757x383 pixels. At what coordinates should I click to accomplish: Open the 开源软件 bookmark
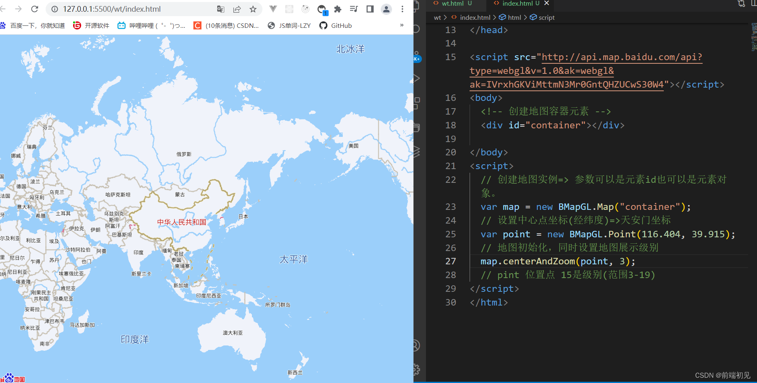point(91,25)
